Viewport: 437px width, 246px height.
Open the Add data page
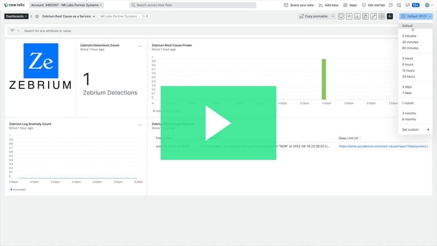(329, 5)
